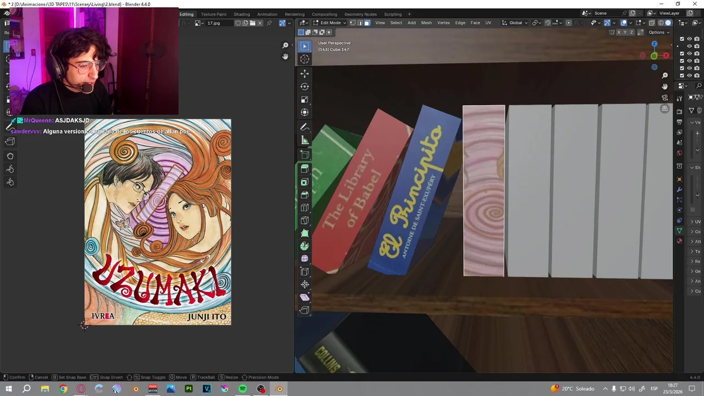704x396 pixels.
Task: Click the 3D viewport pan hand gizmo
Action: click(x=664, y=86)
